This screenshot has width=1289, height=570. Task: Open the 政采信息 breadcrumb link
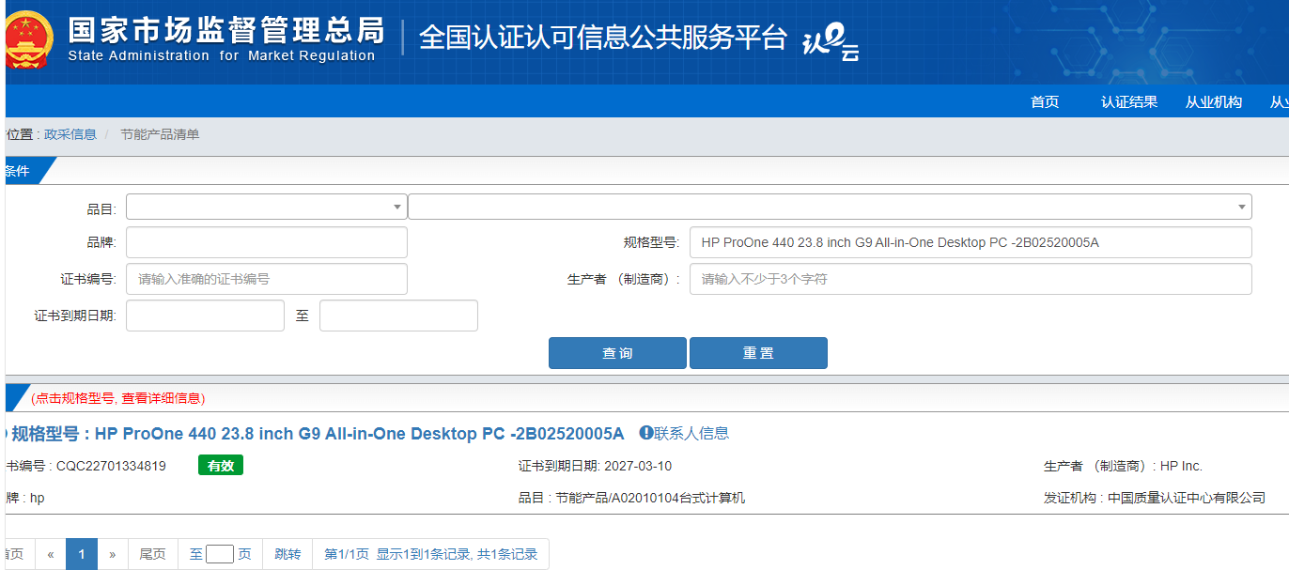(x=70, y=134)
